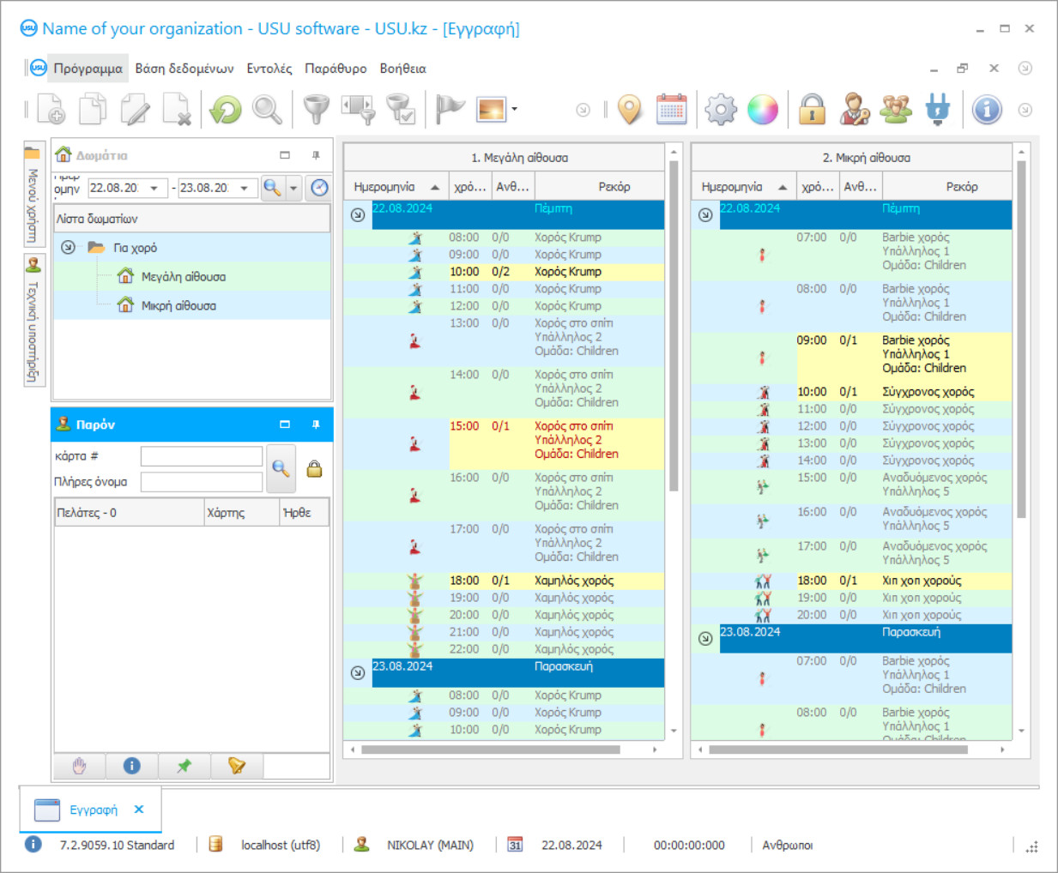Open the end date dropdown 23.08
Viewport: 1058px width, 873px height.
[x=245, y=188]
